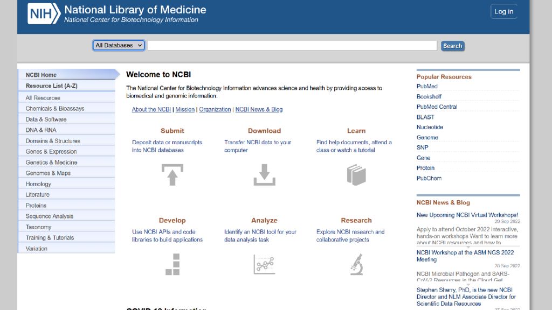The height and width of the screenshot is (310, 552).
Task: Open Proteins category
Action: click(x=67, y=205)
